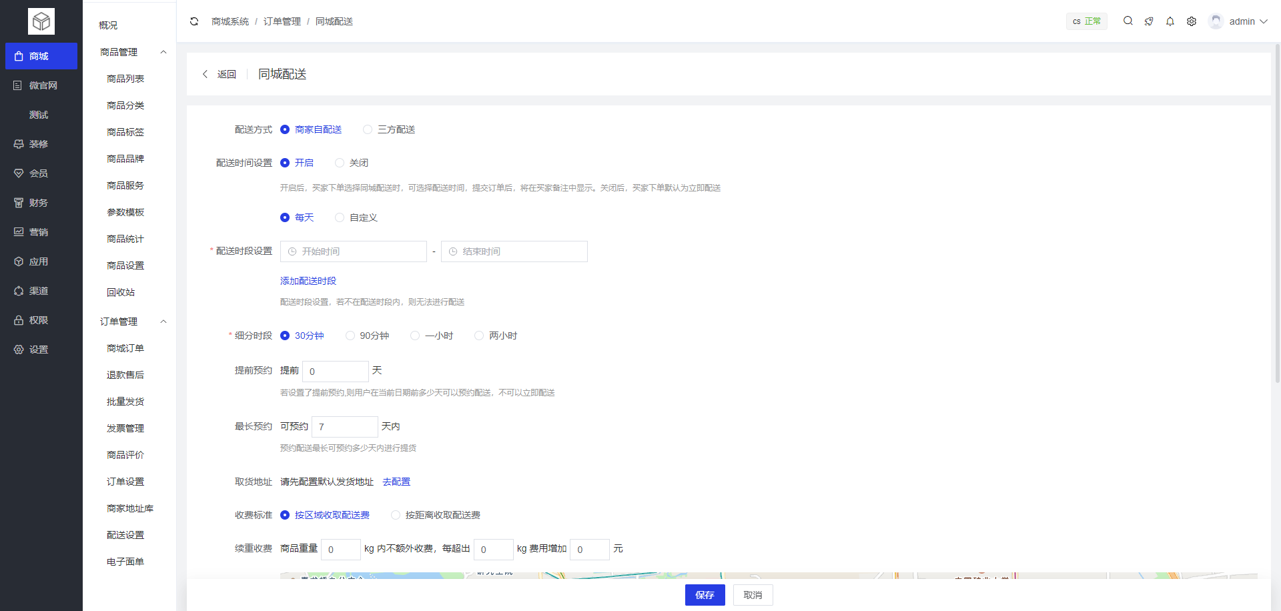The image size is (1281, 611).
Task: Collapse the 订单管理 menu group
Action: [x=163, y=321]
